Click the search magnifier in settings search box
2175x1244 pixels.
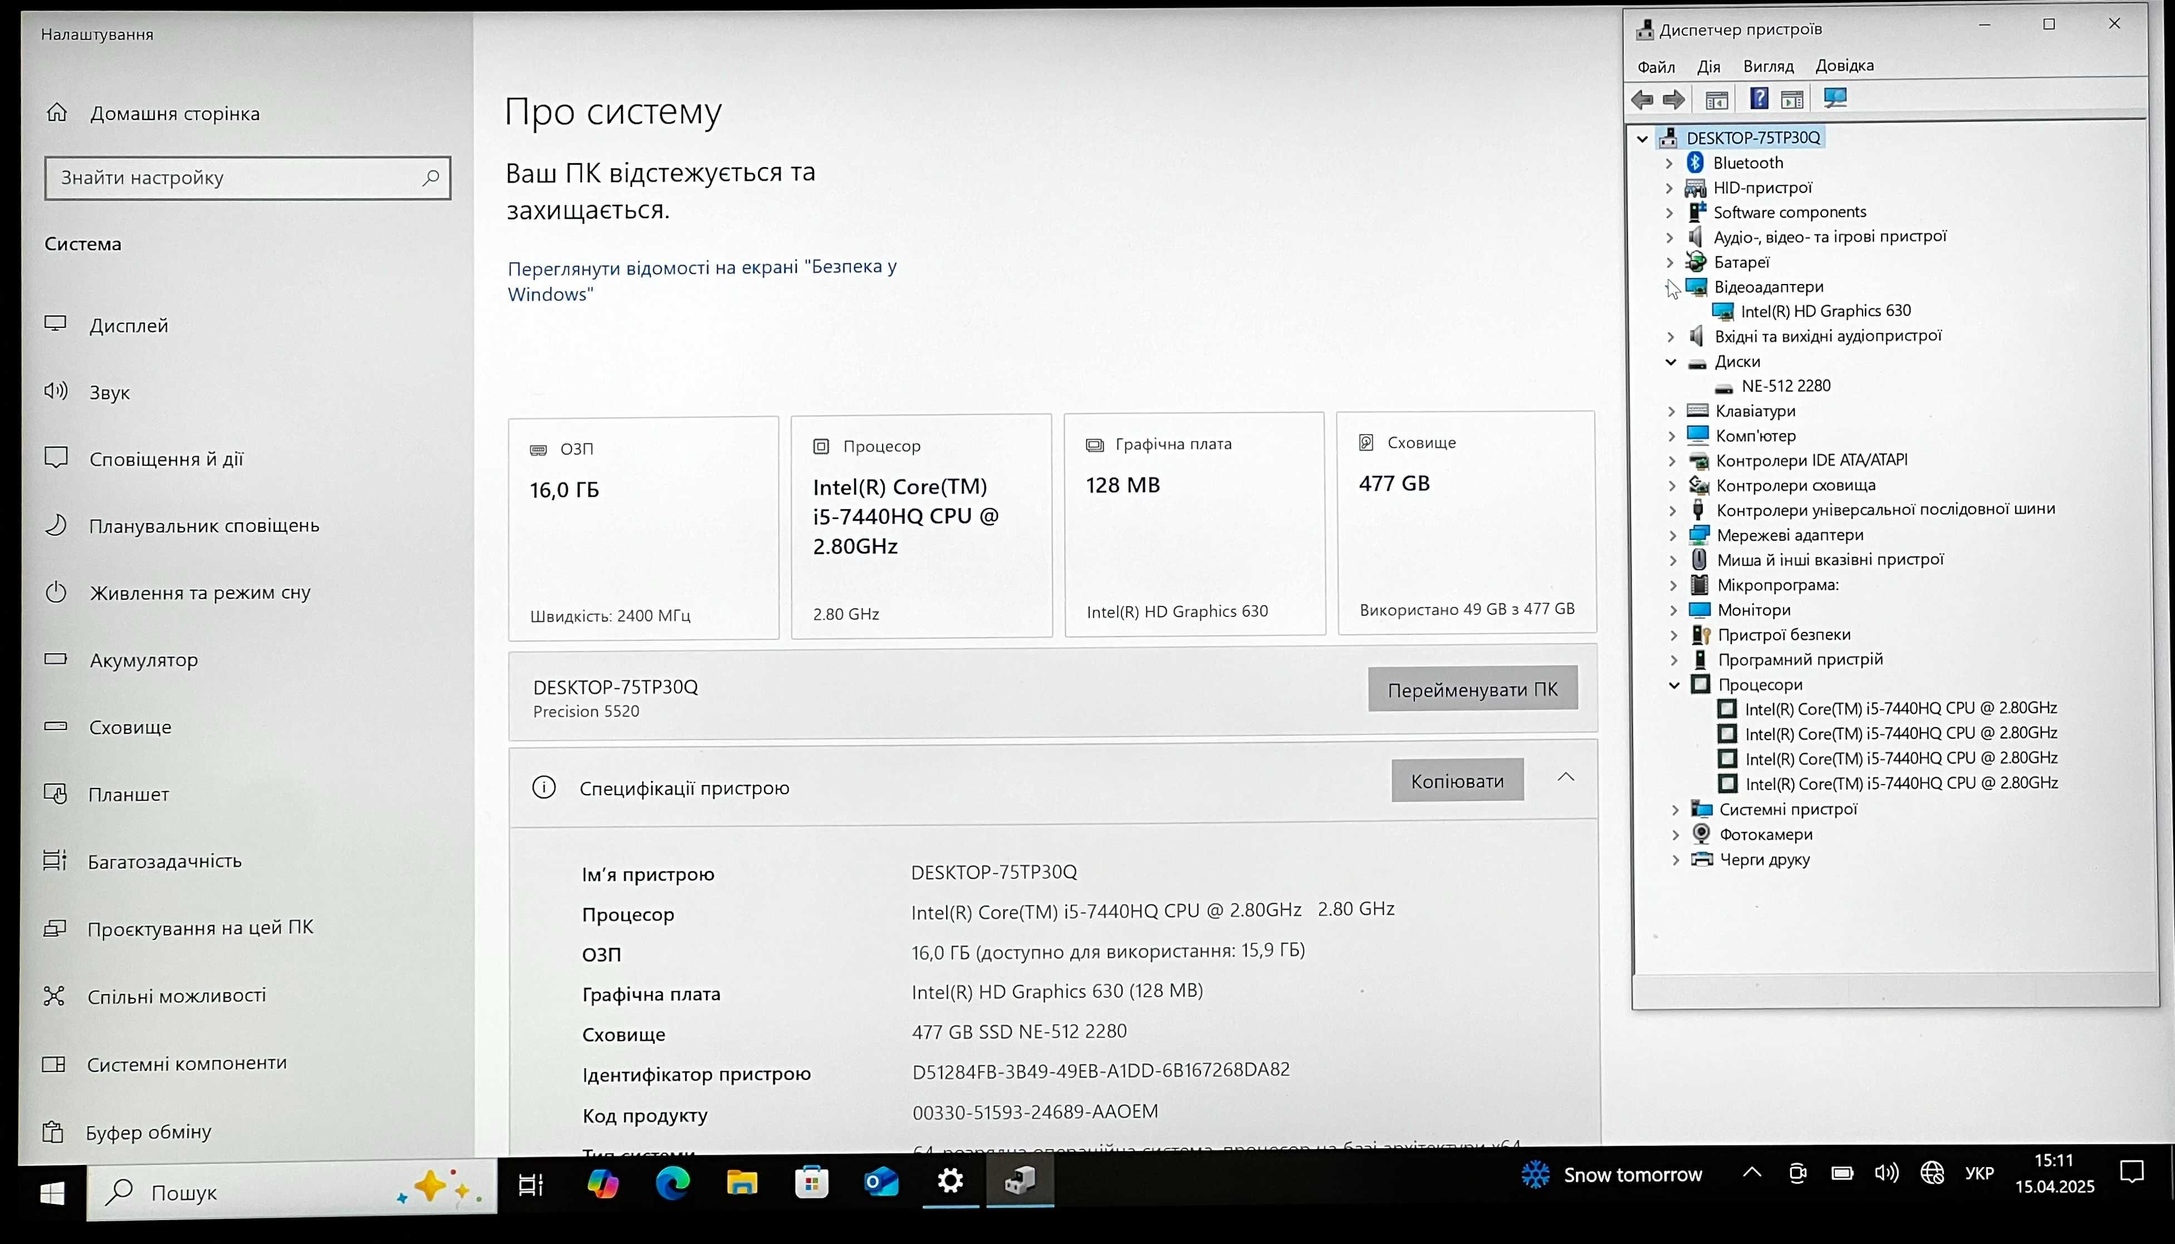[x=430, y=177]
